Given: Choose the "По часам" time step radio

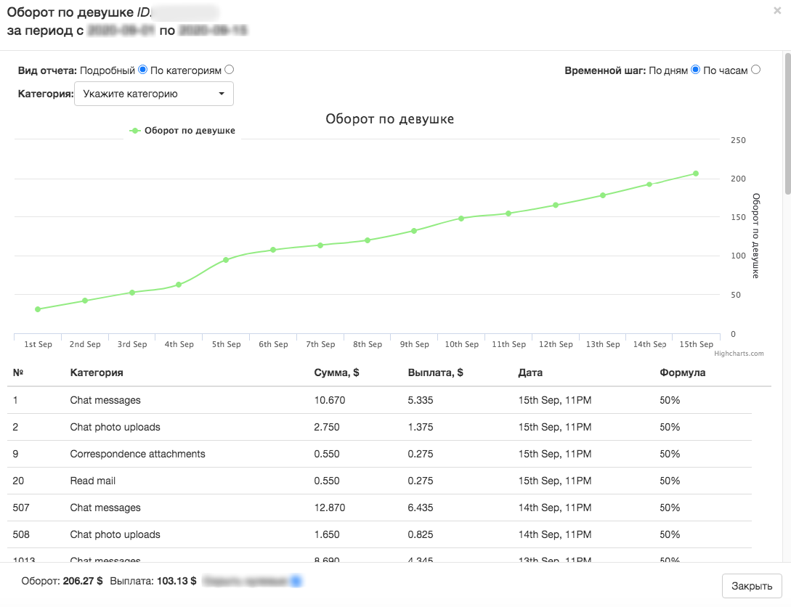Looking at the screenshot, I should pyautogui.click(x=755, y=70).
